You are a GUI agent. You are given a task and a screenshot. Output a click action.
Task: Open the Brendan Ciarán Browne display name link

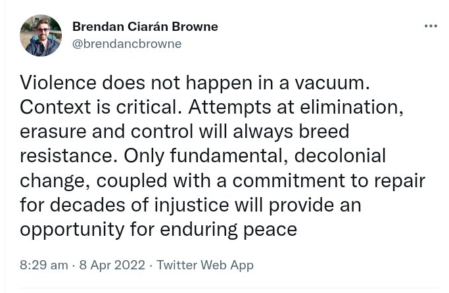coord(145,27)
